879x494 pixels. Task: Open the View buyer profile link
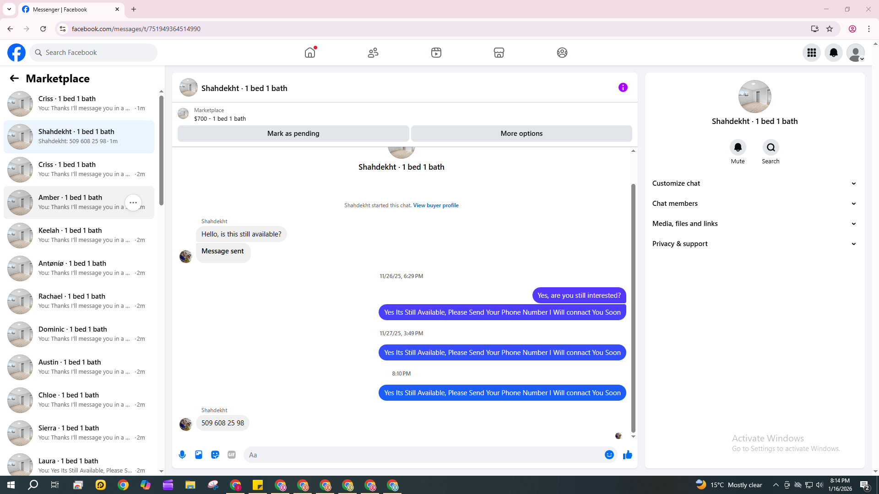point(435,205)
